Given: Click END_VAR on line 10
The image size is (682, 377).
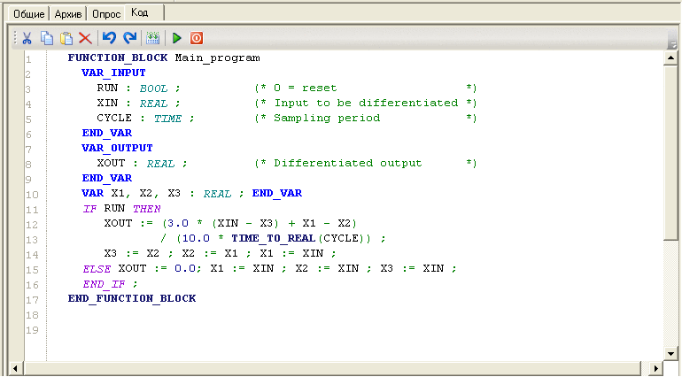Looking at the screenshot, I should (277, 193).
